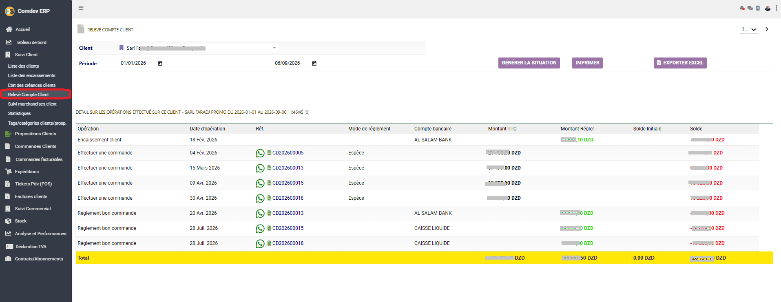
Task: Click the Date d'opération column header
Action: pyautogui.click(x=207, y=129)
